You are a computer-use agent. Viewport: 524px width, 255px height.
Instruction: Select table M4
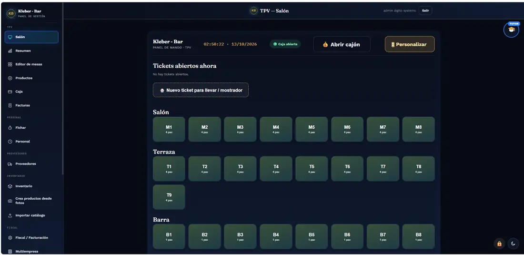pyautogui.click(x=276, y=129)
